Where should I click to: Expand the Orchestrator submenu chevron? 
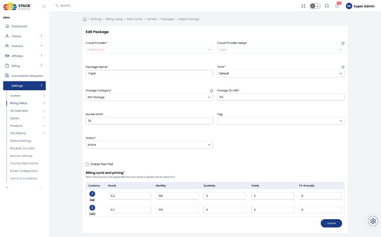(x=44, y=111)
